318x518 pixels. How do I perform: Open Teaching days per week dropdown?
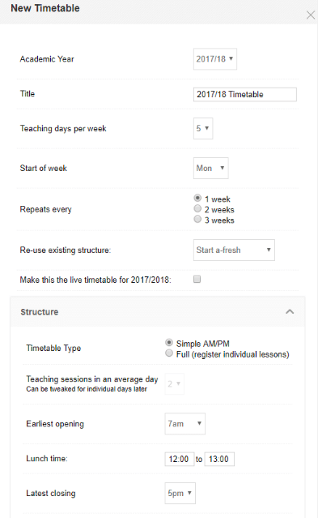pos(203,128)
